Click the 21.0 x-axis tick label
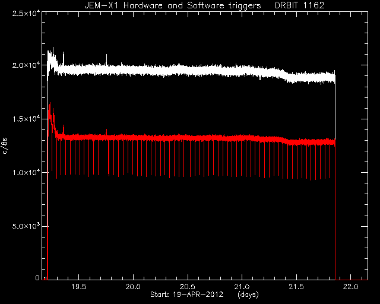380x304 pixels. (242, 287)
